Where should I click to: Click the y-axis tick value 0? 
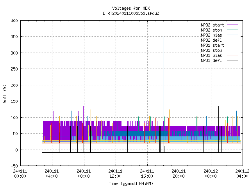click(x=16, y=150)
